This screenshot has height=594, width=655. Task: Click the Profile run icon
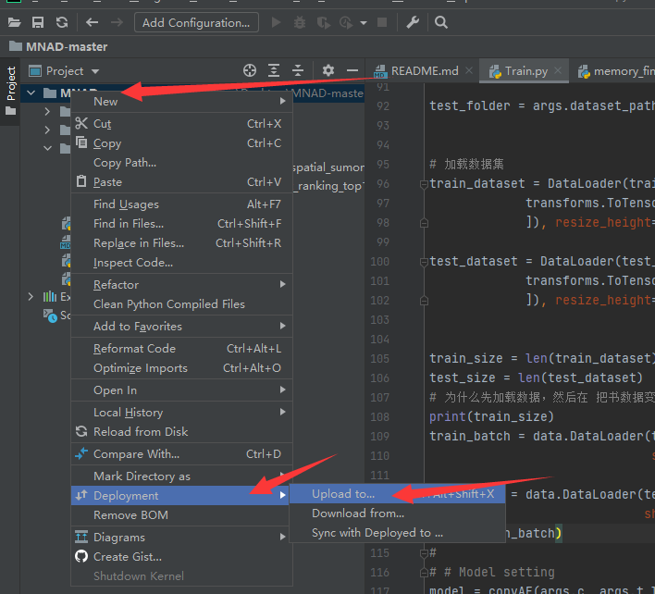point(346,22)
